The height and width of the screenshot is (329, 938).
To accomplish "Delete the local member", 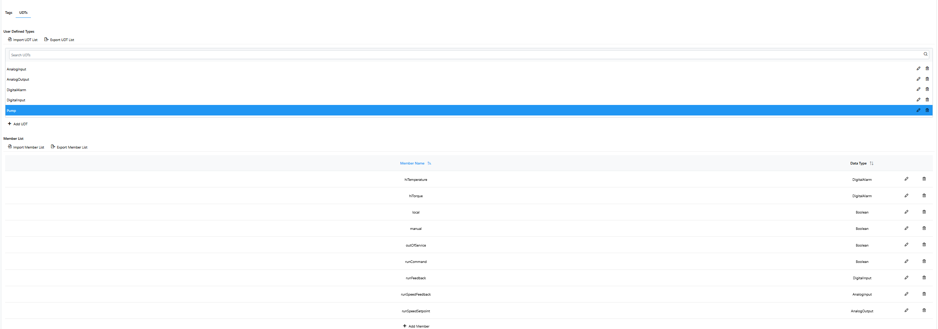I will (924, 212).
